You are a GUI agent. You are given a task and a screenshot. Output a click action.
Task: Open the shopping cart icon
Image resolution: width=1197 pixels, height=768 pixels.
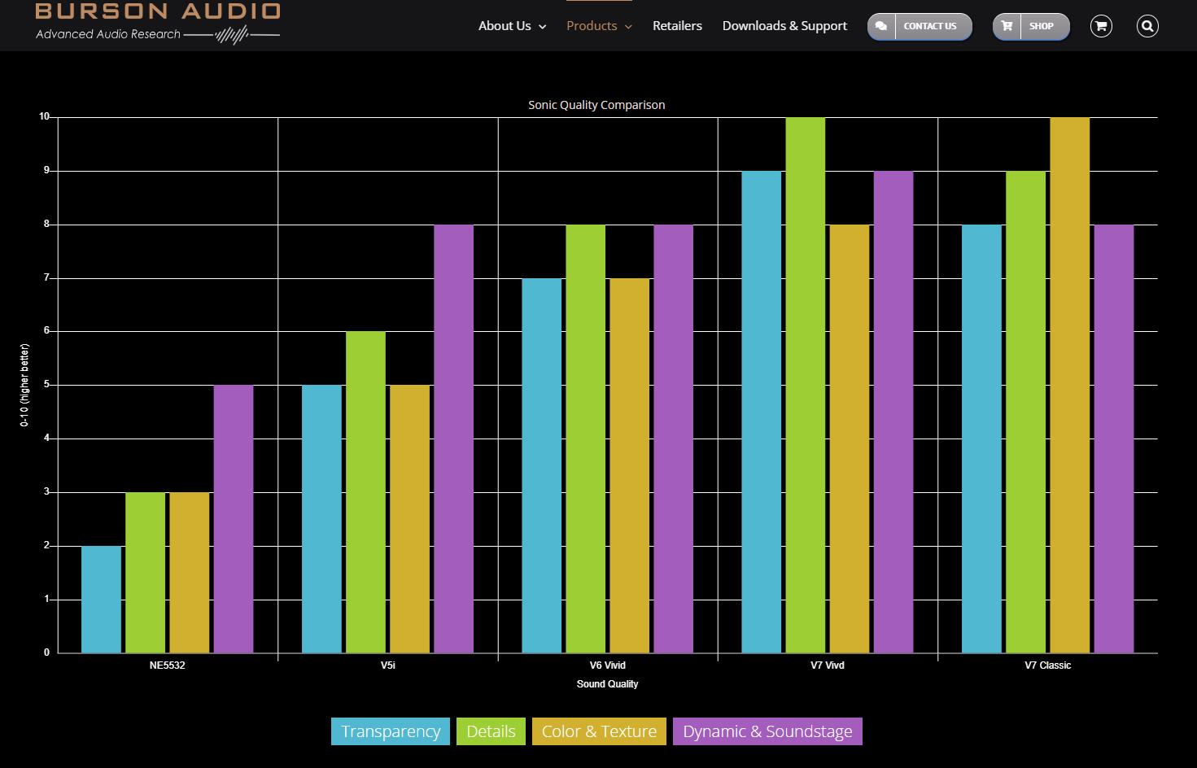coord(1101,26)
